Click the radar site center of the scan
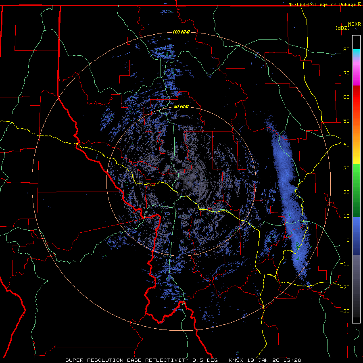The height and width of the screenshot is (363, 363). [181, 181]
